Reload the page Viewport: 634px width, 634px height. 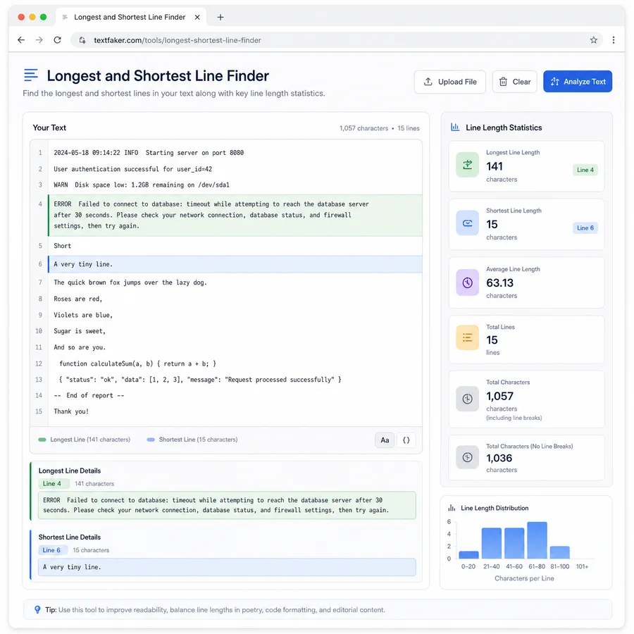[58, 40]
